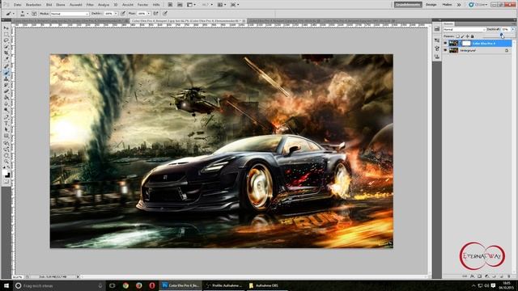Toggle lock transparent pixels in Fixieren row
The height and width of the screenshot is (291, 518).
458,36
